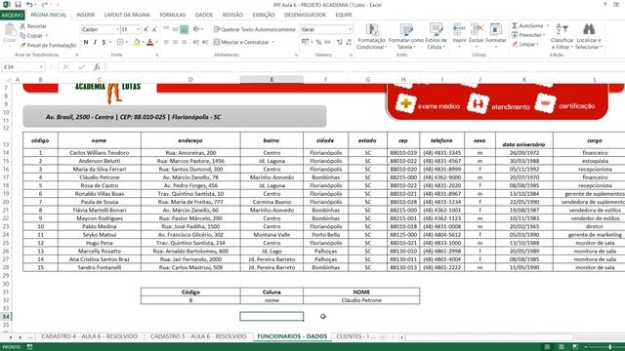Image resolution: width=625 pixels, height=351 pixels.
Task: Increase indent
Action: pyautogui.click(x=205, y=42)
